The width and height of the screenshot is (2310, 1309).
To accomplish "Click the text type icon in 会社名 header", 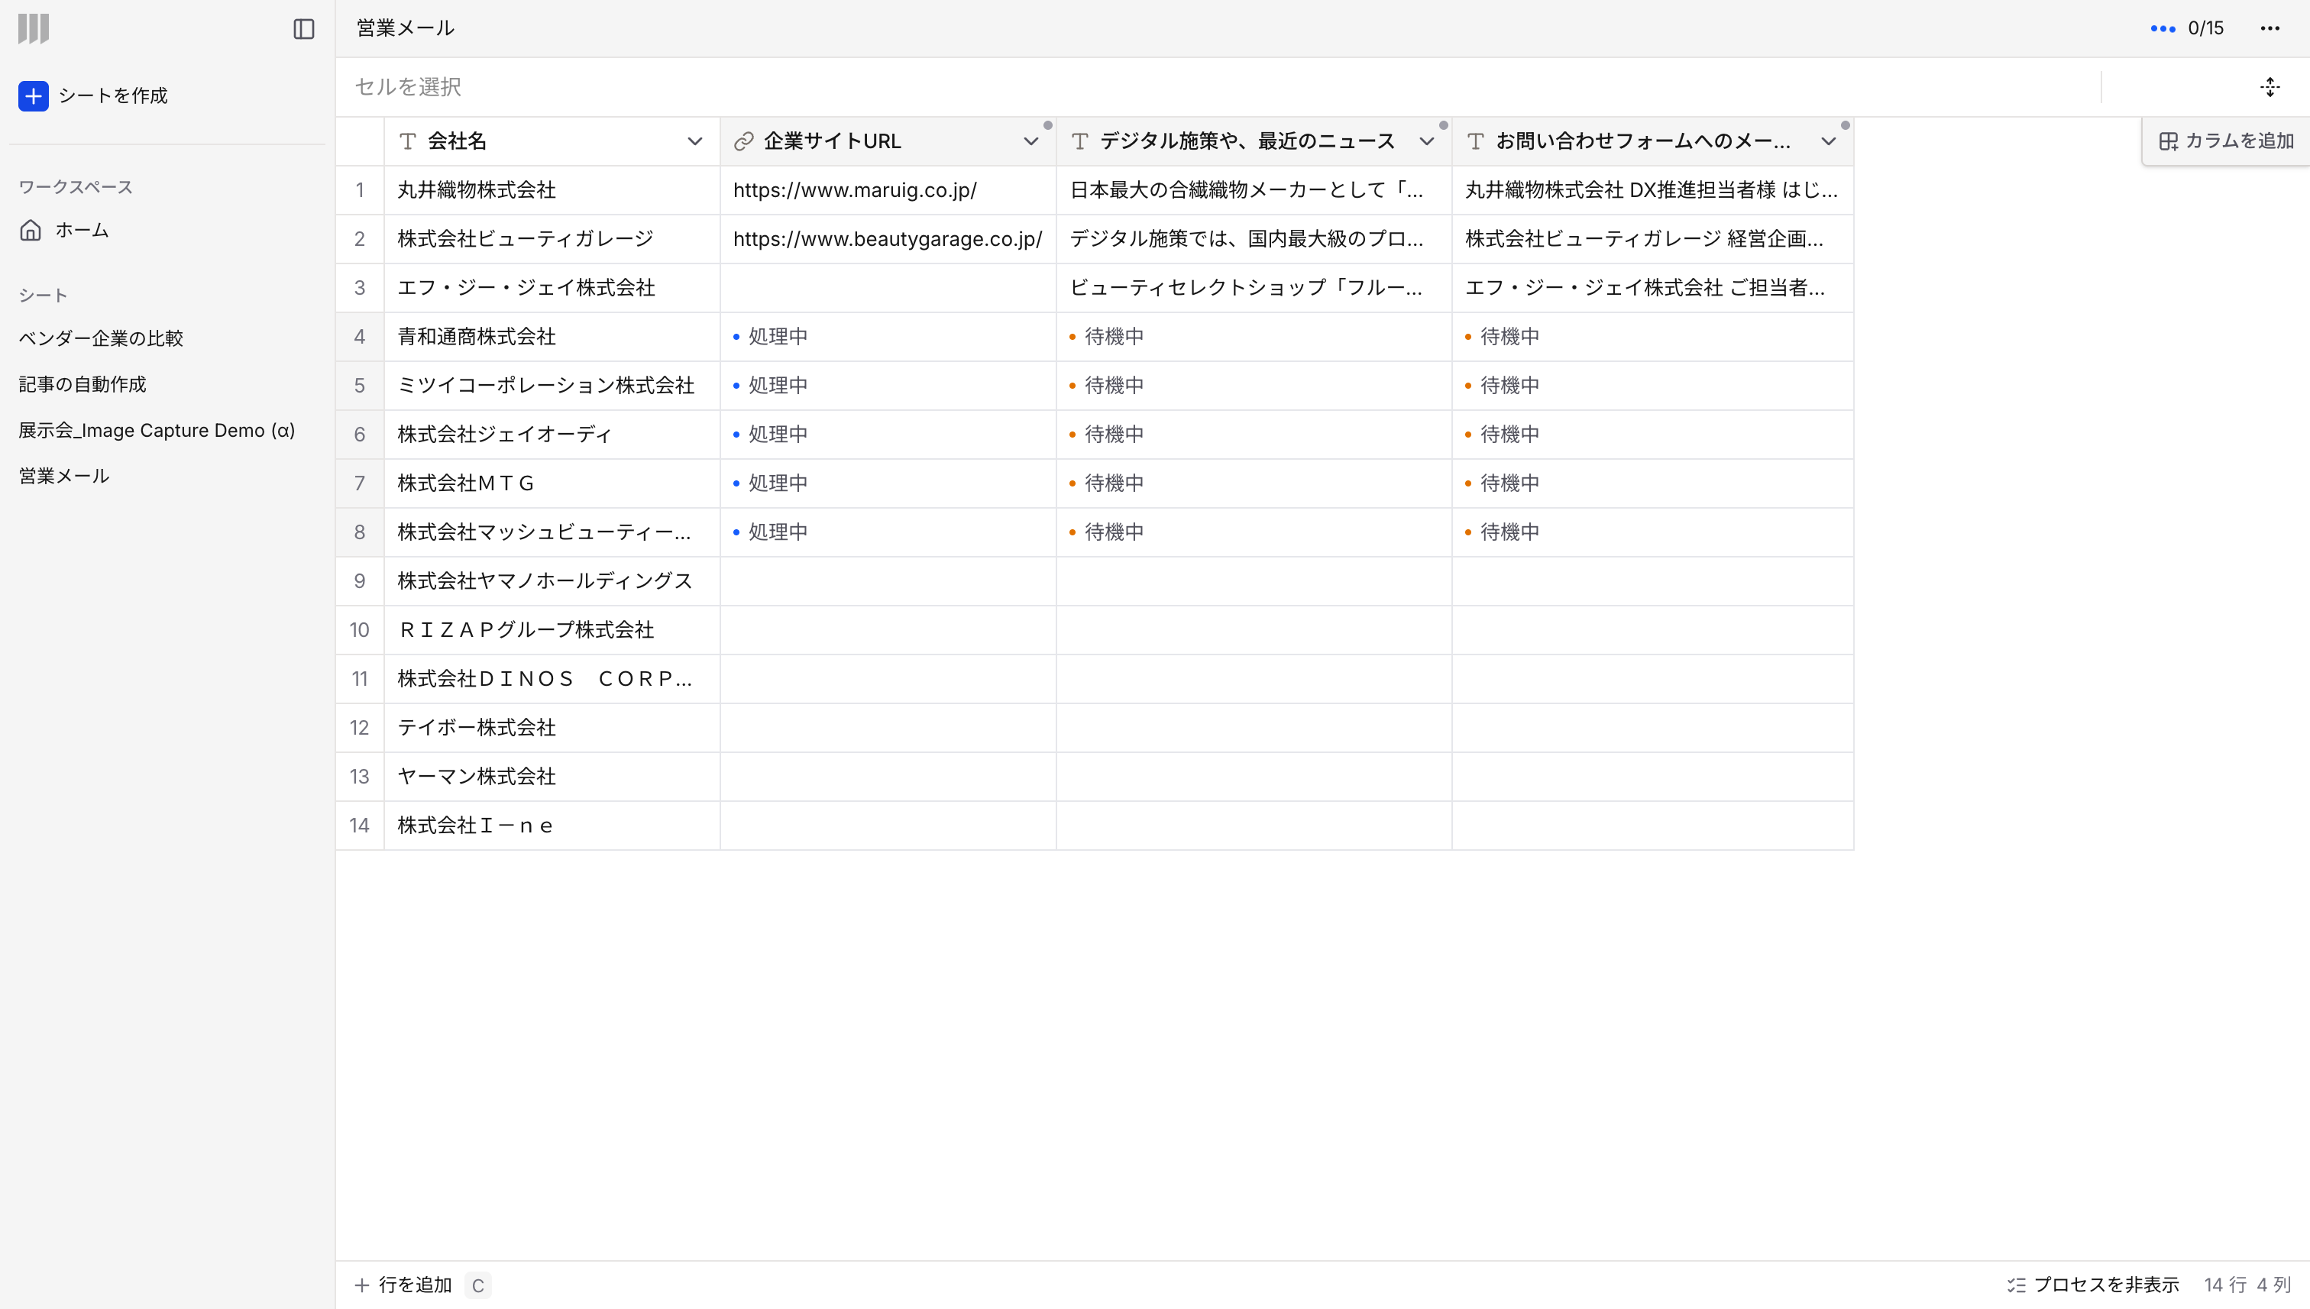I will tap(407, 141).
